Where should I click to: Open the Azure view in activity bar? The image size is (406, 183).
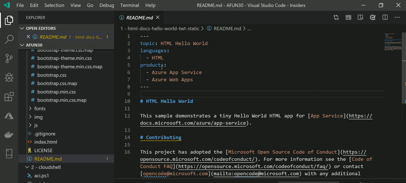click(x=9, y=116)
